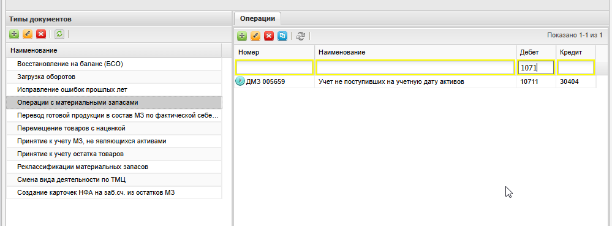Screen dimensions: 612x226
Task: Focus the Номер filter field
Action: click(x=274, y=67)
